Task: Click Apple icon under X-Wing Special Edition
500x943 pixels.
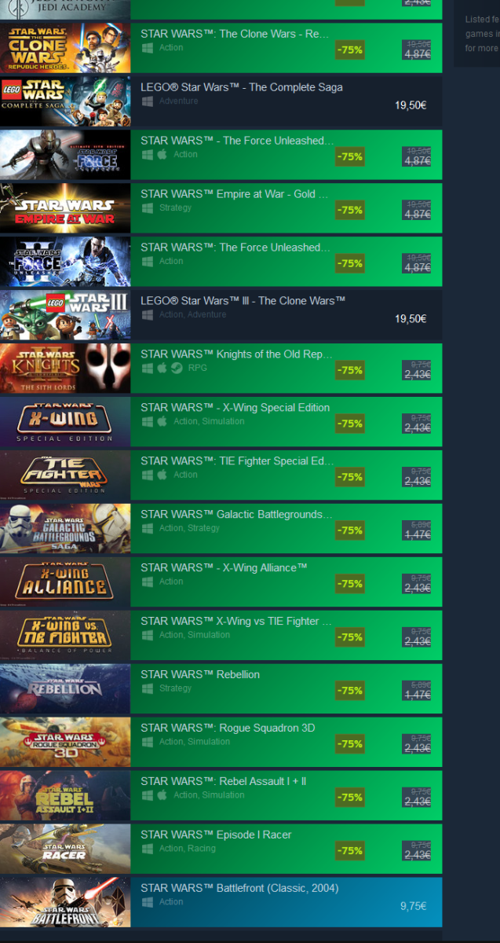Action: pos(162,421)
